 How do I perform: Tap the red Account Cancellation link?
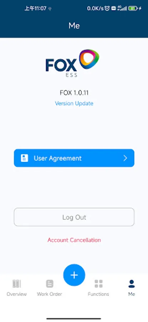pos(74,240)
